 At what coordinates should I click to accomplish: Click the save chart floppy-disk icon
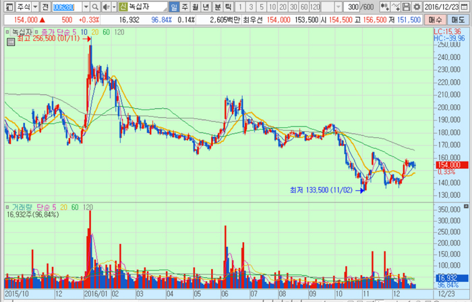(406, 7)
